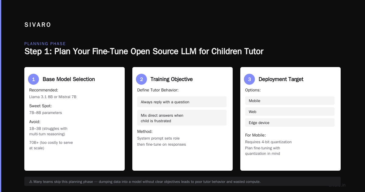Viewport: 365px width, 192px height.
Task: Select the Training Objective heading
Action: point(172,79)
